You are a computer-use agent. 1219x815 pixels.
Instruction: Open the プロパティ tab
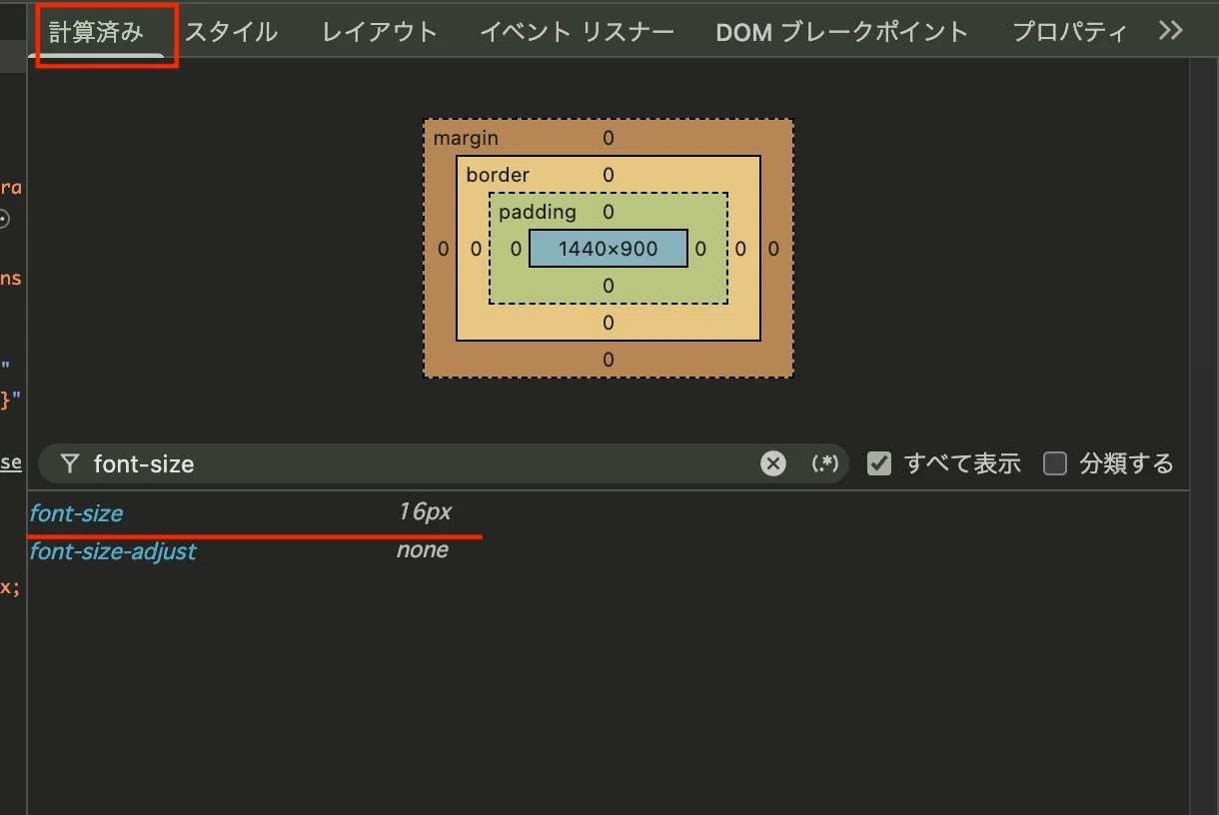1070,32
